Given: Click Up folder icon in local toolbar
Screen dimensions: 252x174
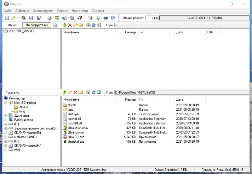Looking at the screenshot, I should pyautogui.click(x=65, y=92).
